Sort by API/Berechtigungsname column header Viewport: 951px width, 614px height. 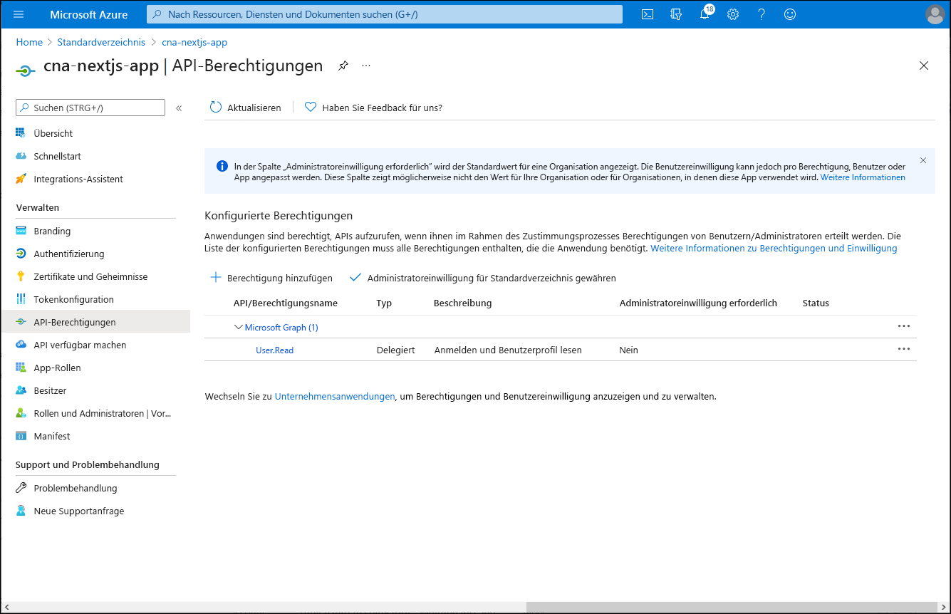pyautogui.click(x=286, y=303)
